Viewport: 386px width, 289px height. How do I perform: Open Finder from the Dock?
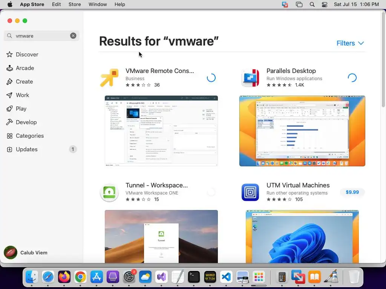coord(32,277)
